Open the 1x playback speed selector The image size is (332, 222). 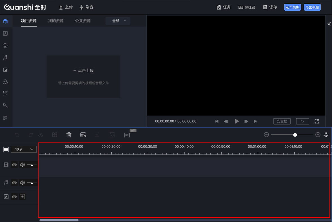tap(302, 121)
